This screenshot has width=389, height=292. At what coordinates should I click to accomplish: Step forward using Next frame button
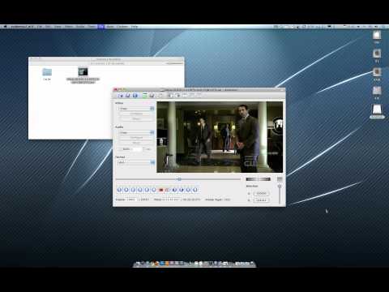[x=140, y=190]
